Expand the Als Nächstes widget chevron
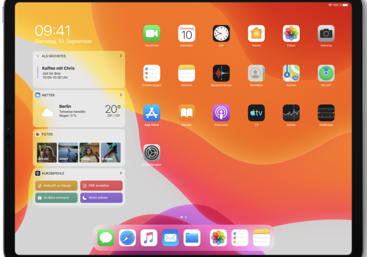This screenshot has height=257, width=367. (121, 56)
